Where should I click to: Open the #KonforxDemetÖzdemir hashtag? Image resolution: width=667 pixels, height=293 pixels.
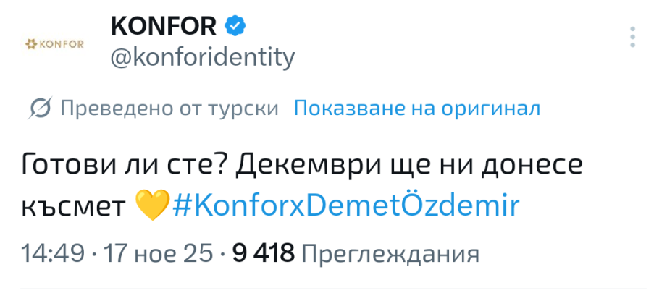click(345, 205)
